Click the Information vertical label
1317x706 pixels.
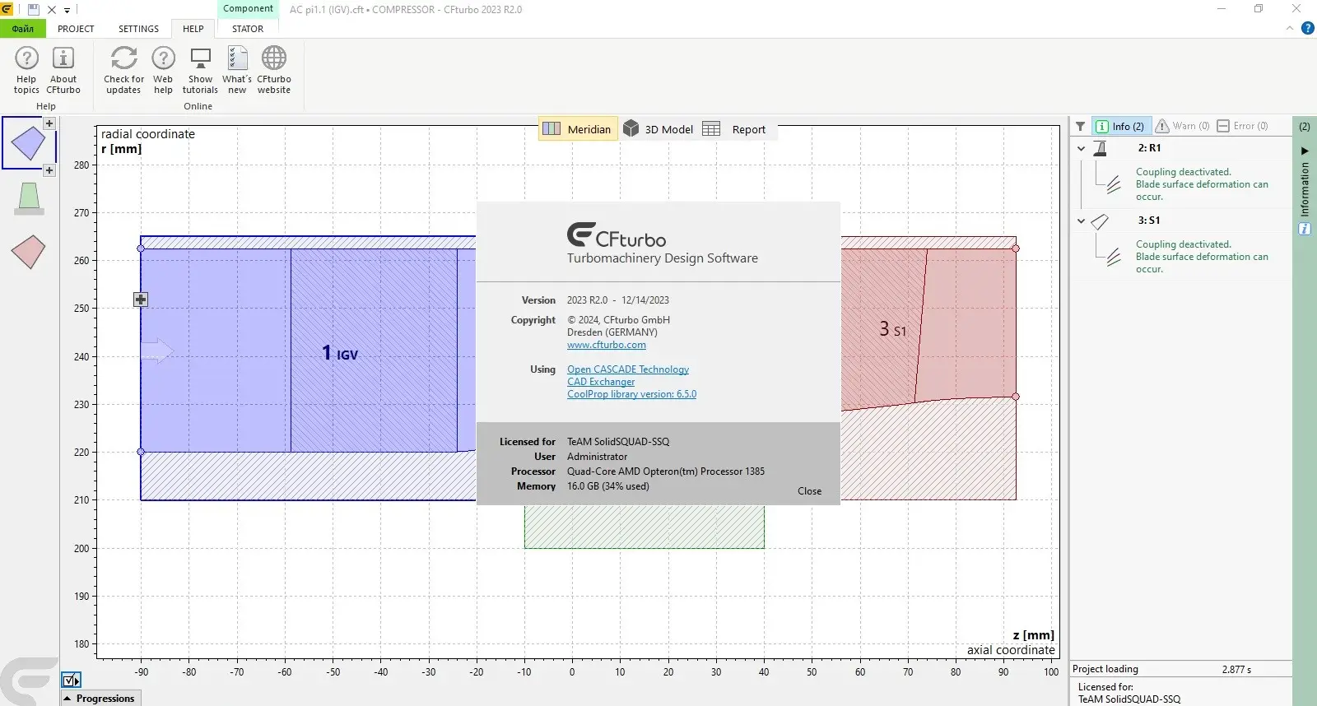[x=1305, y=189]
